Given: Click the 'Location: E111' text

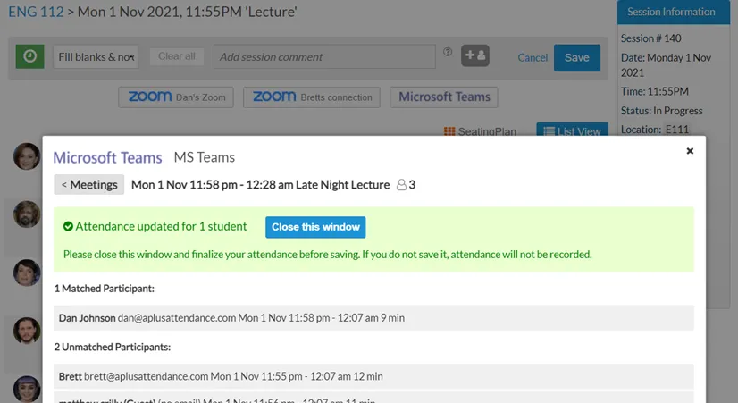Looking at the screenshot, I should click(x=655, y=129).
